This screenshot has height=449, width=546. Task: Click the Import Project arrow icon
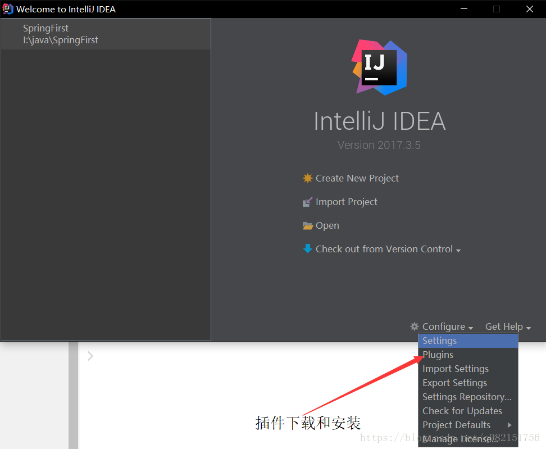tap(307, 202)
